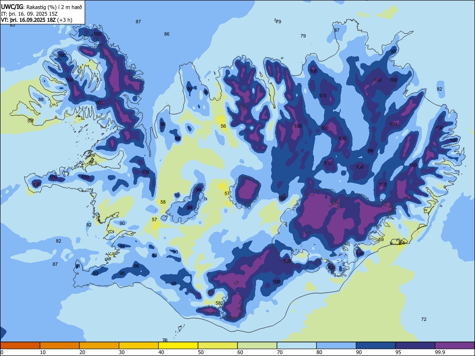Click the '91' value at the southwest tip
The height and width of the screenshot is (356, 475).
[78, 266]
